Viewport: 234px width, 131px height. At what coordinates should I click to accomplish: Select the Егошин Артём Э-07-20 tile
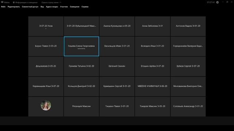click(x=152, y=66)
